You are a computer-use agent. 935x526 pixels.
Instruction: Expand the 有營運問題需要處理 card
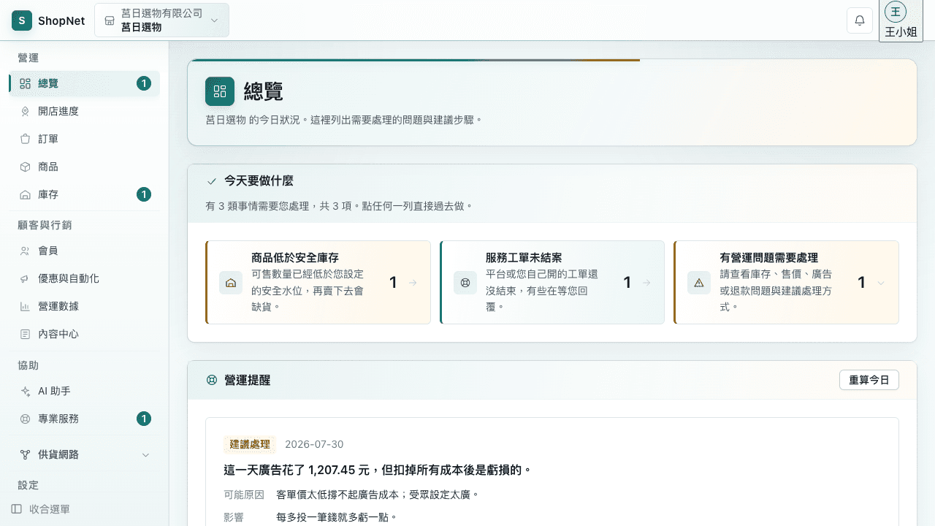click(786, 282)
